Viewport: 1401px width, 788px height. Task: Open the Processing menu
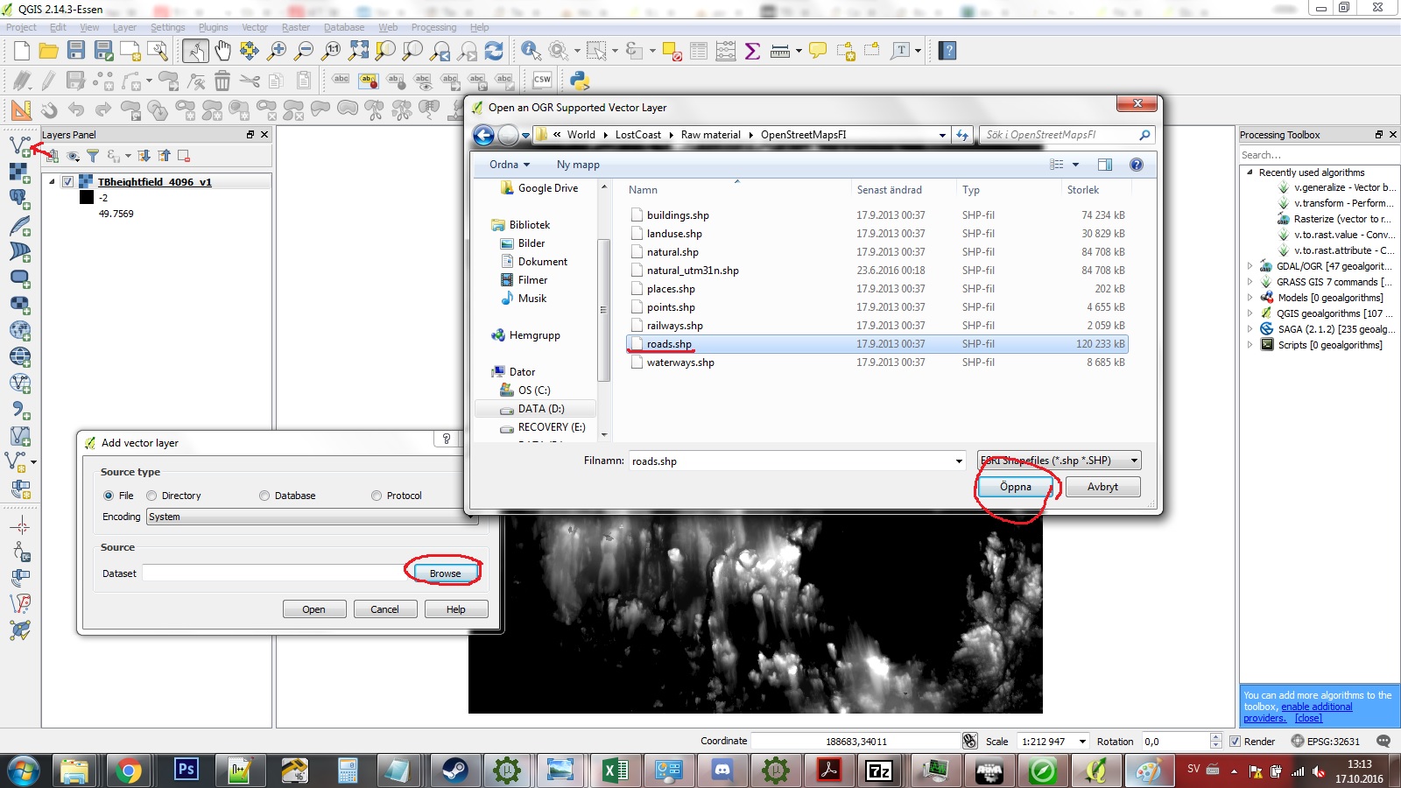pos(433,27)
